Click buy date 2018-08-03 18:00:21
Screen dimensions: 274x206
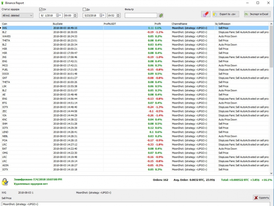tap(65, 49)
